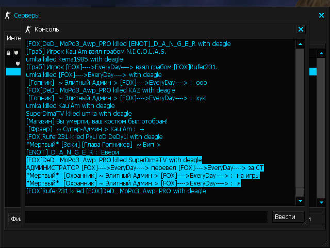Viewport: 330px width, 248px height.
Task: Click the lock column header icon
Action: pos(8,53)
